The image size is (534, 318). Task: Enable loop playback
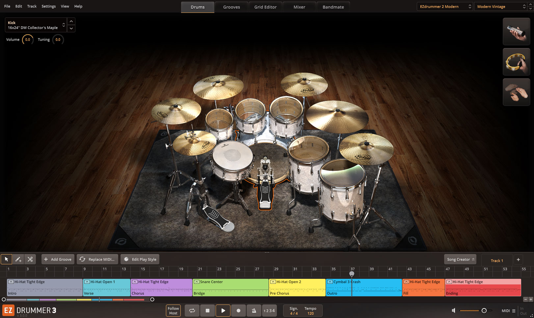(x=192, y=310)
